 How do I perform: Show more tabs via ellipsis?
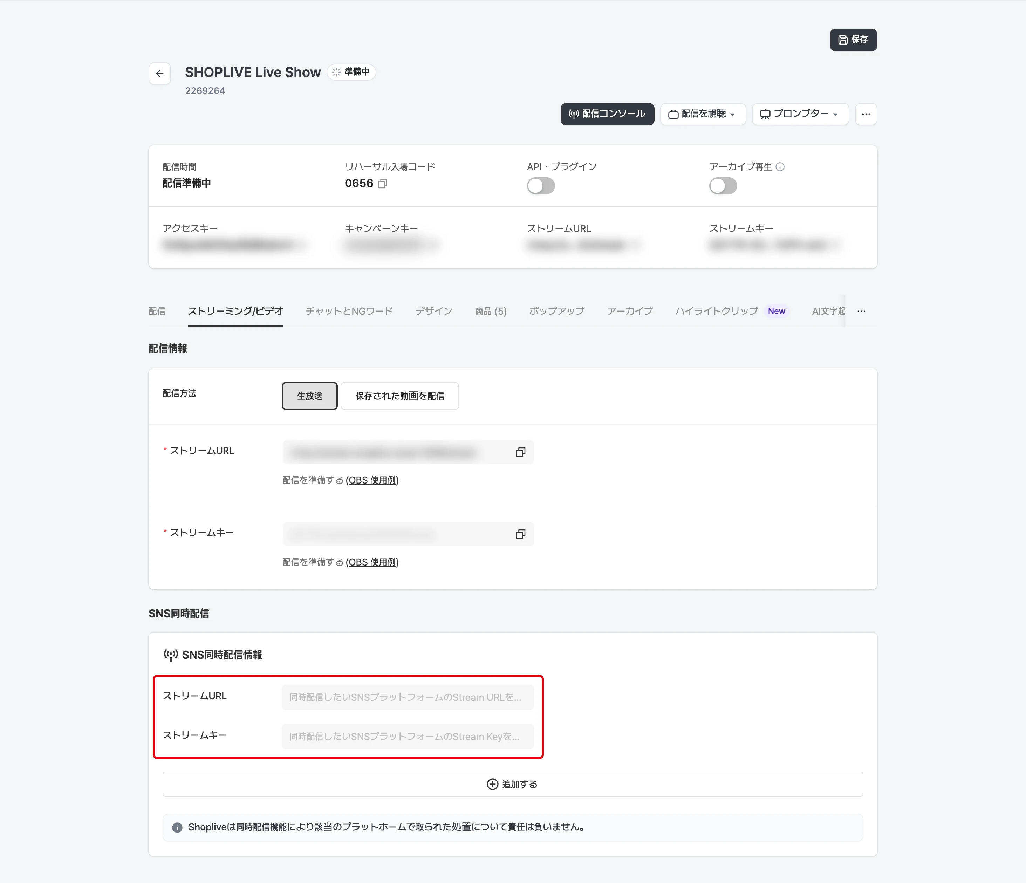click(x=861, y=311)
